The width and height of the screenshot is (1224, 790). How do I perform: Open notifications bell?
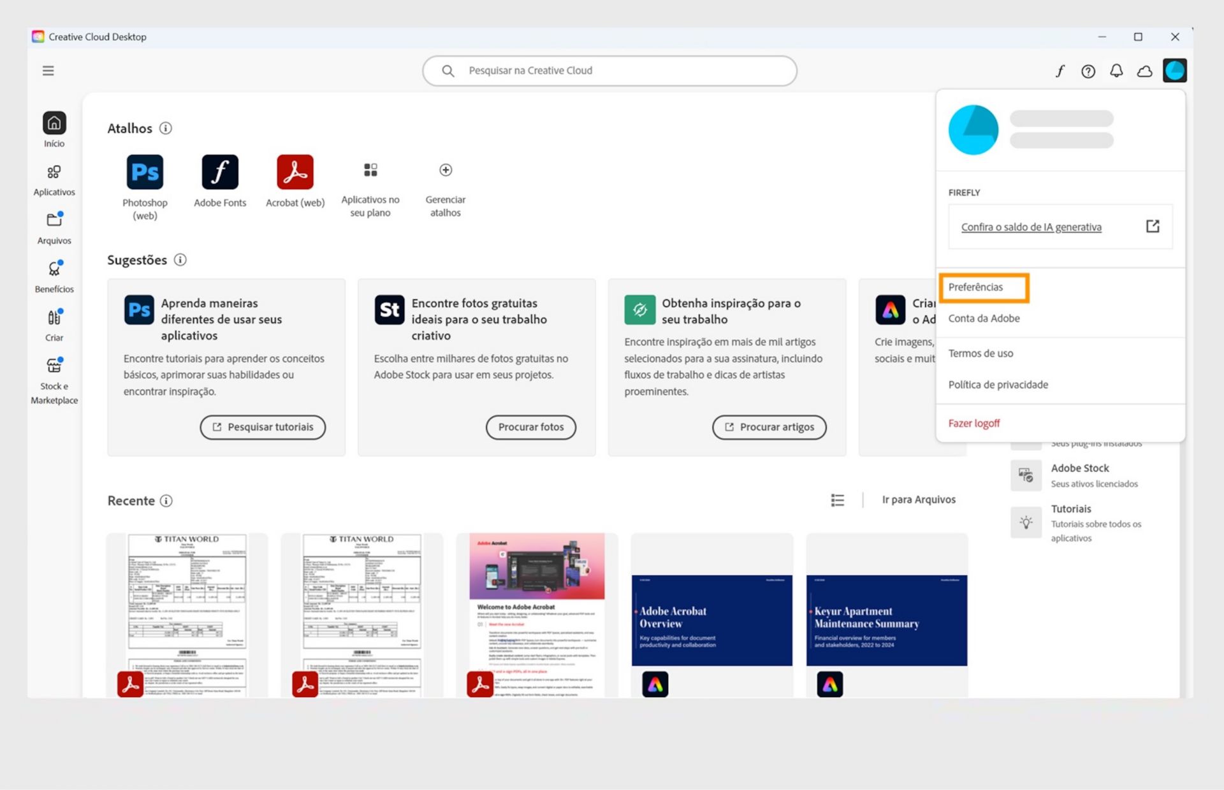(1116, 71)
